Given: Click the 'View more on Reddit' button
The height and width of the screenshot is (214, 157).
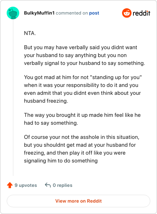Looking at the screenshot, I should point(78,201).
